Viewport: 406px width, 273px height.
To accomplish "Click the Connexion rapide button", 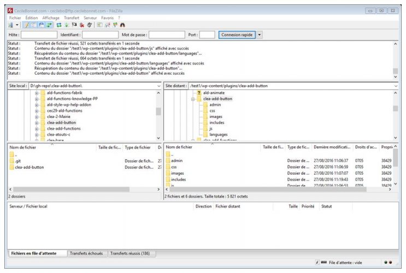I will 237,35.
